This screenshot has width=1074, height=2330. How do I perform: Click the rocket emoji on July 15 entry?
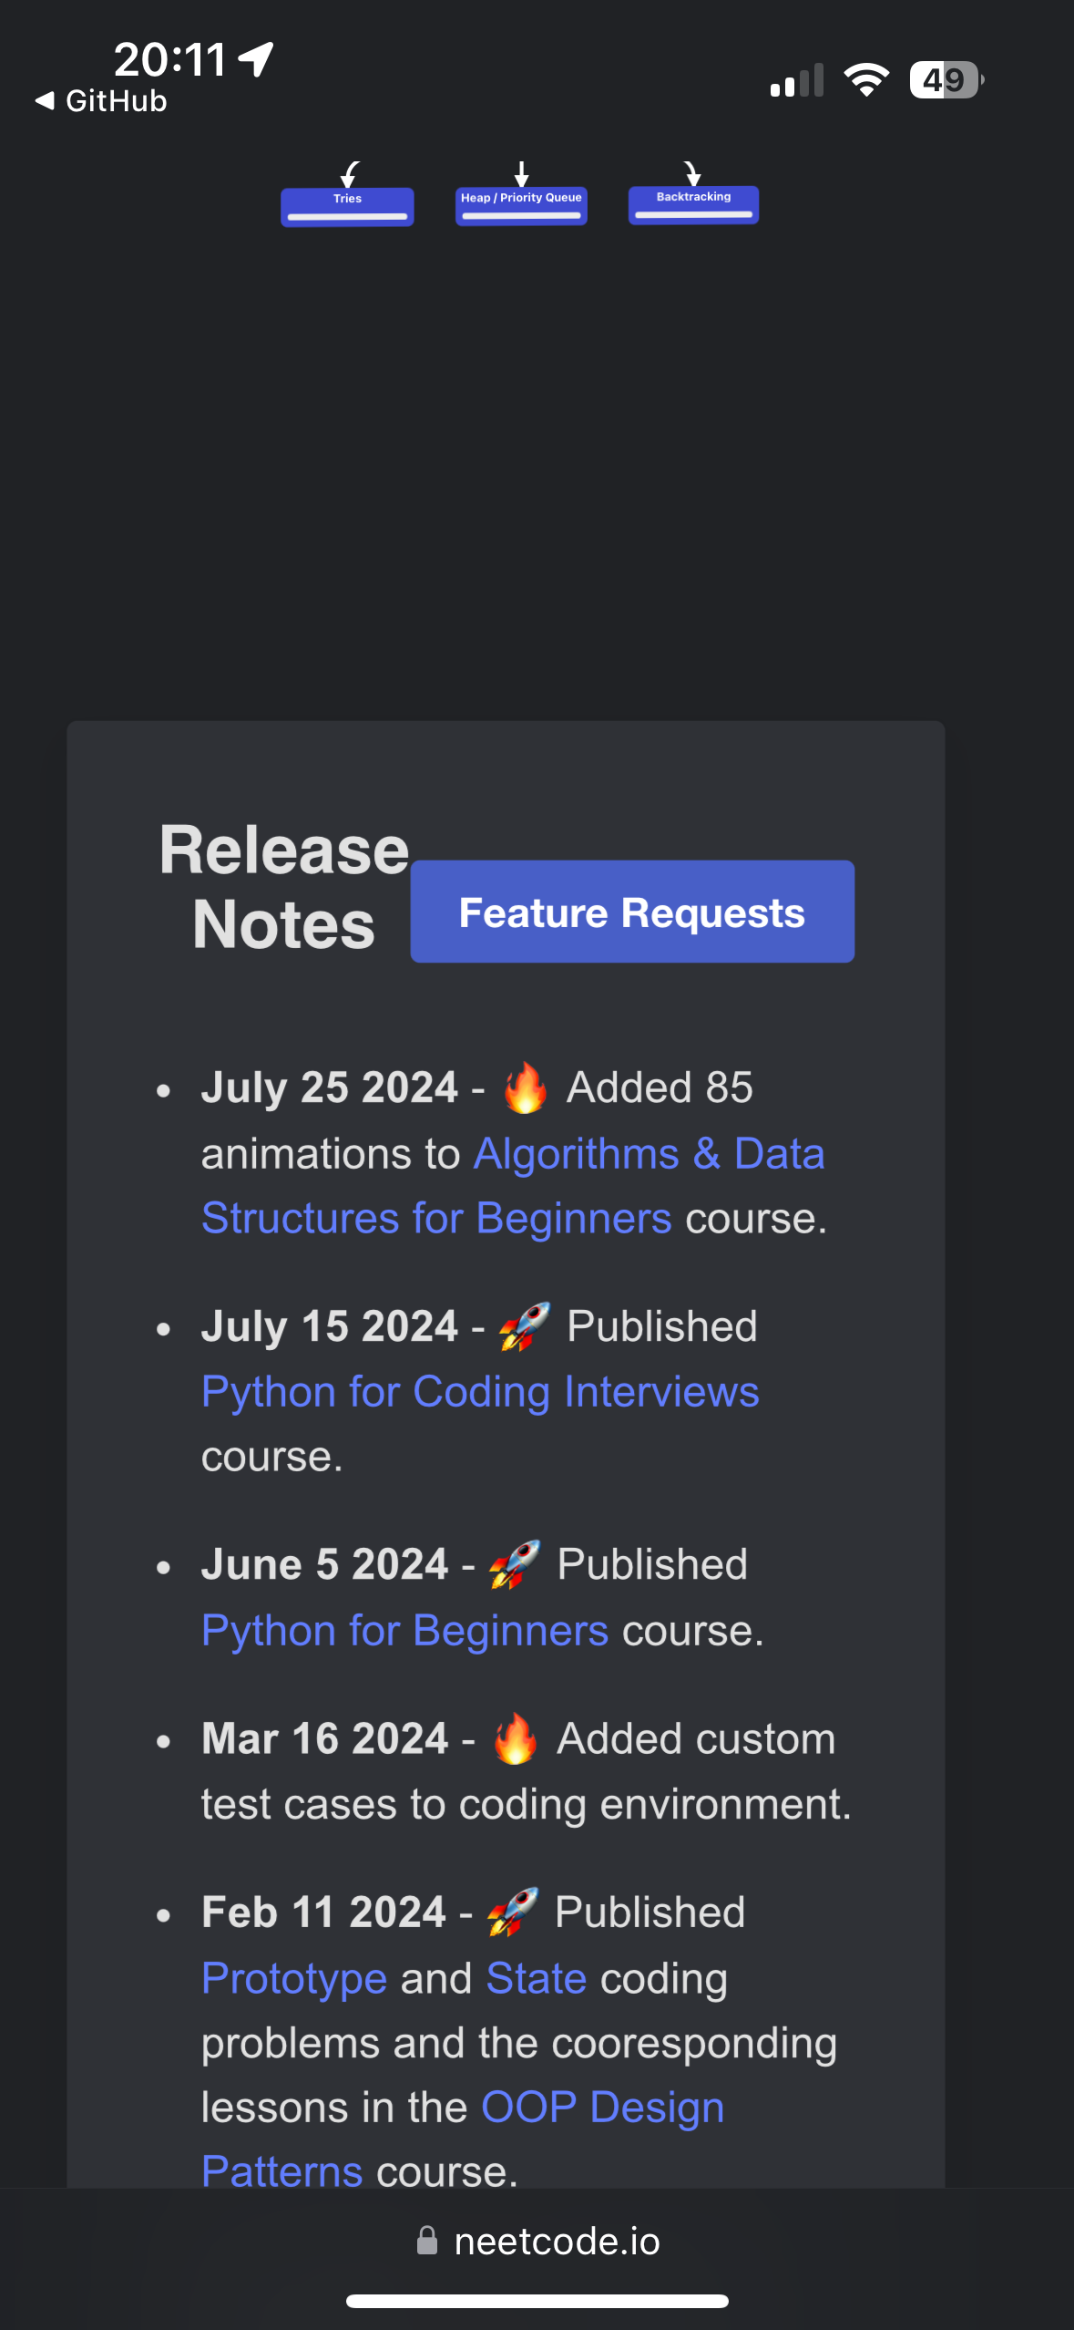(x=525, y=1327)
